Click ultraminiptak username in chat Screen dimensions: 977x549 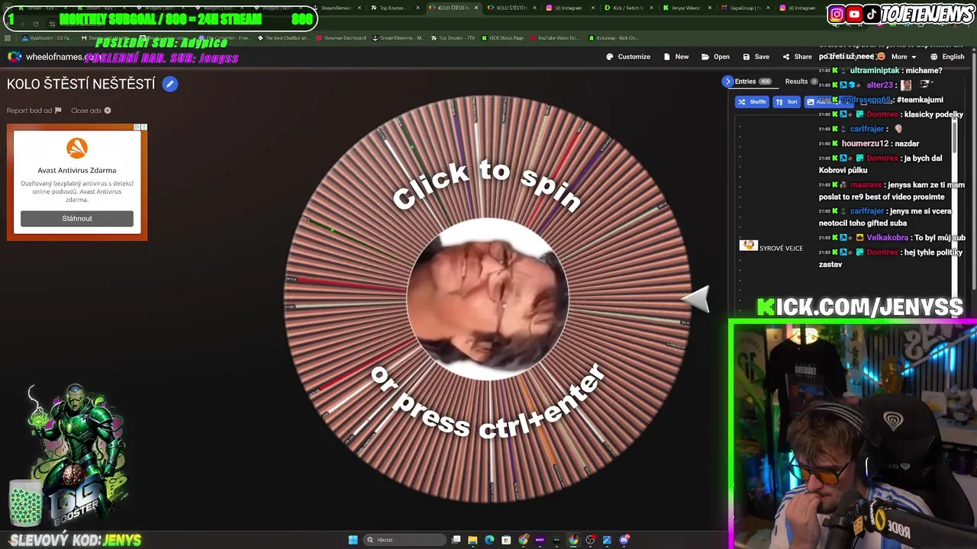pos(873,70)
